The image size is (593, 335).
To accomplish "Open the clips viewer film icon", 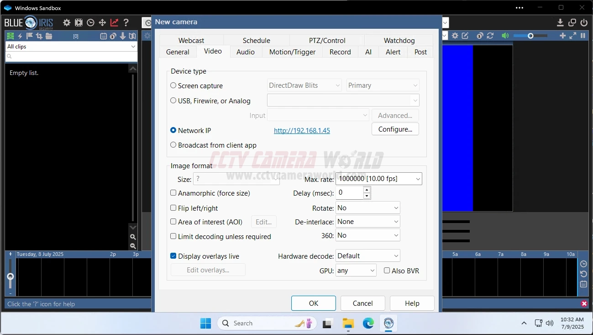I will [79, 22].
